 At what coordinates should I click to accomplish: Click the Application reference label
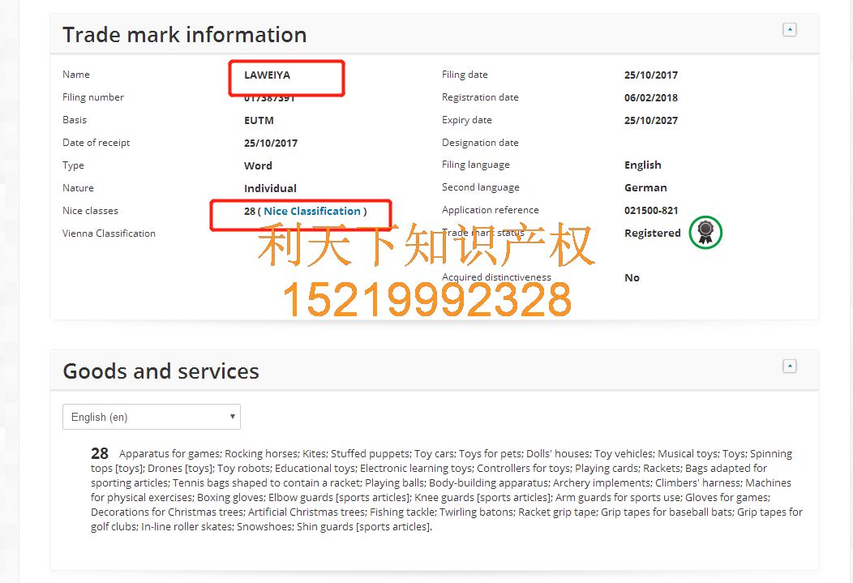(x=490, y=210)
